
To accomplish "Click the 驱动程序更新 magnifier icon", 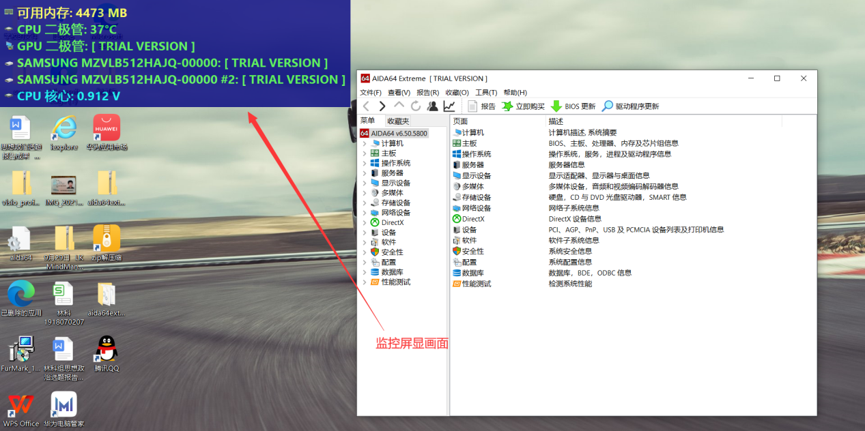I will click(605, 106).
